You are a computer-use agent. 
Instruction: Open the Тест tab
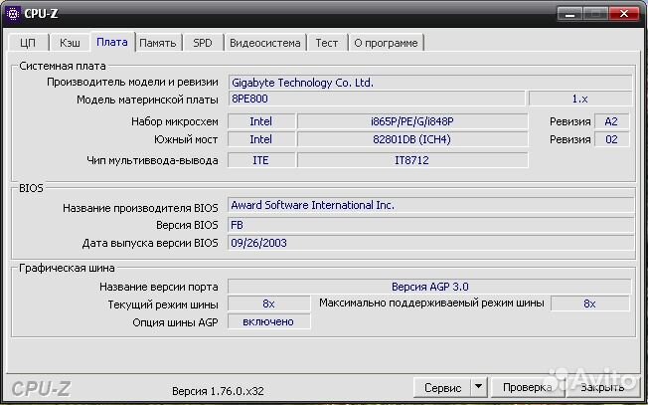327,43
